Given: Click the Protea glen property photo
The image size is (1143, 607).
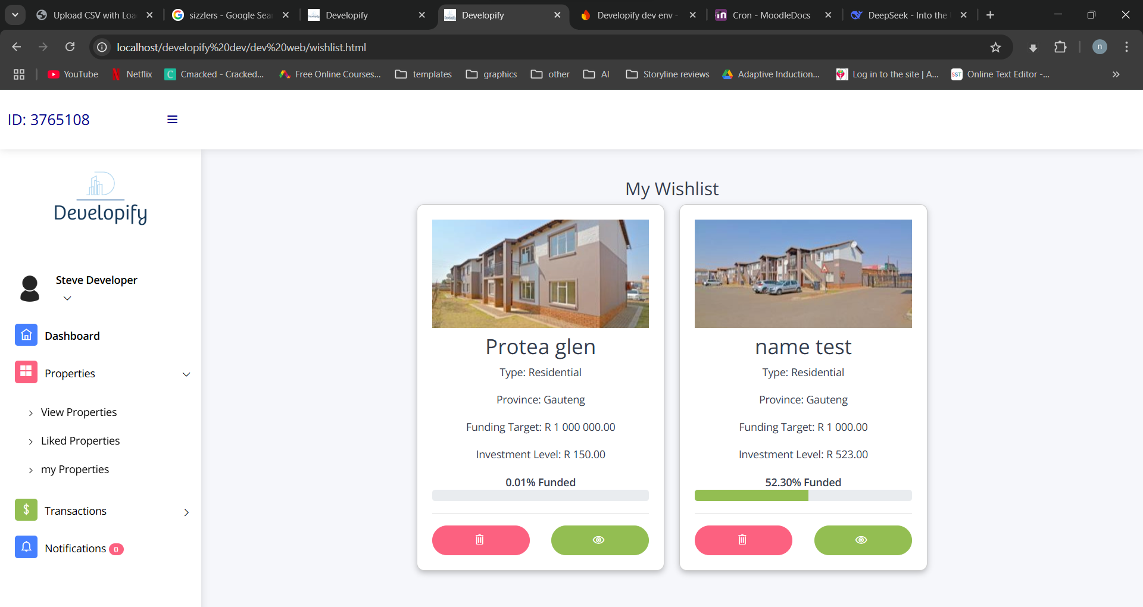Looking at the screenshot, I should click(540, 274).
